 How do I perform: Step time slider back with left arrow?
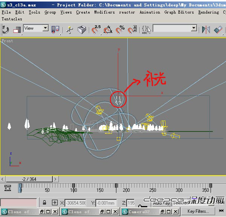point(3,179)
